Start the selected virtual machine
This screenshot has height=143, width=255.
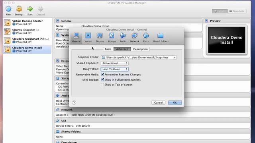click(x=30, y=9)
